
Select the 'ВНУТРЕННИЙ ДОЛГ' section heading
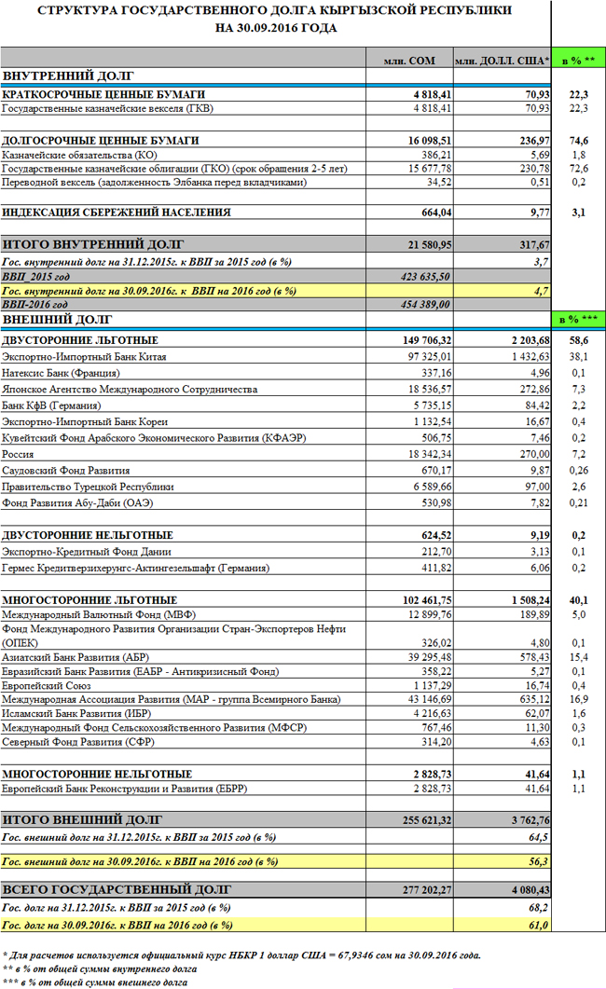[x=68, y=76]
